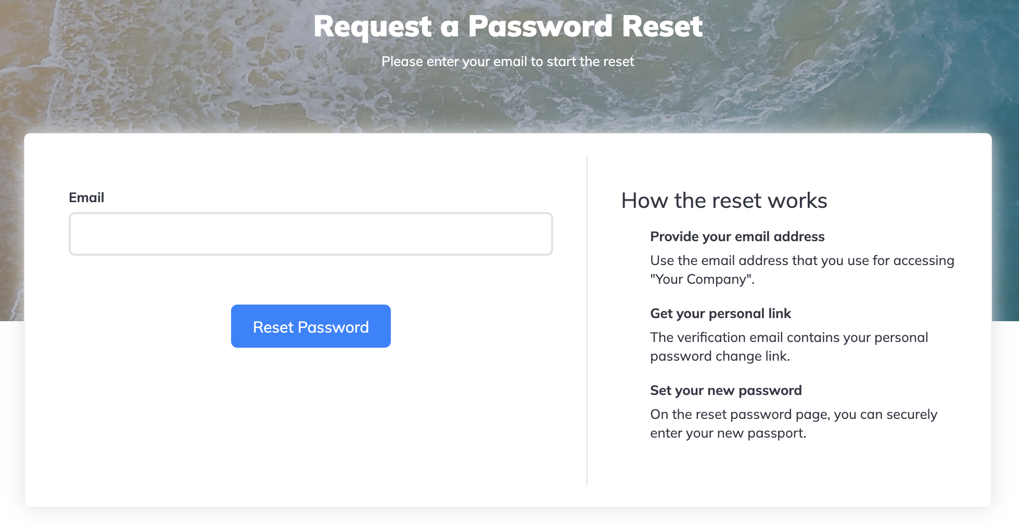Image resolution: width=1019 pixels, height=527 pixels.
Task: Click the password change link text line
Action: [x=720, y=356]
